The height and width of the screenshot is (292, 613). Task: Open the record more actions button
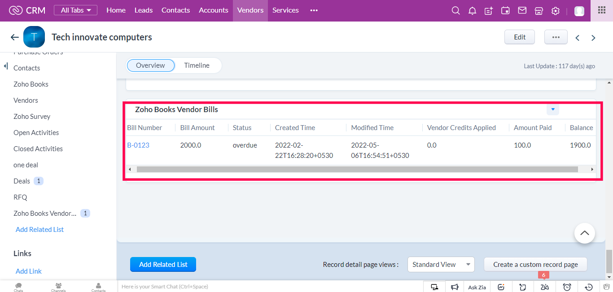[556, 37]
